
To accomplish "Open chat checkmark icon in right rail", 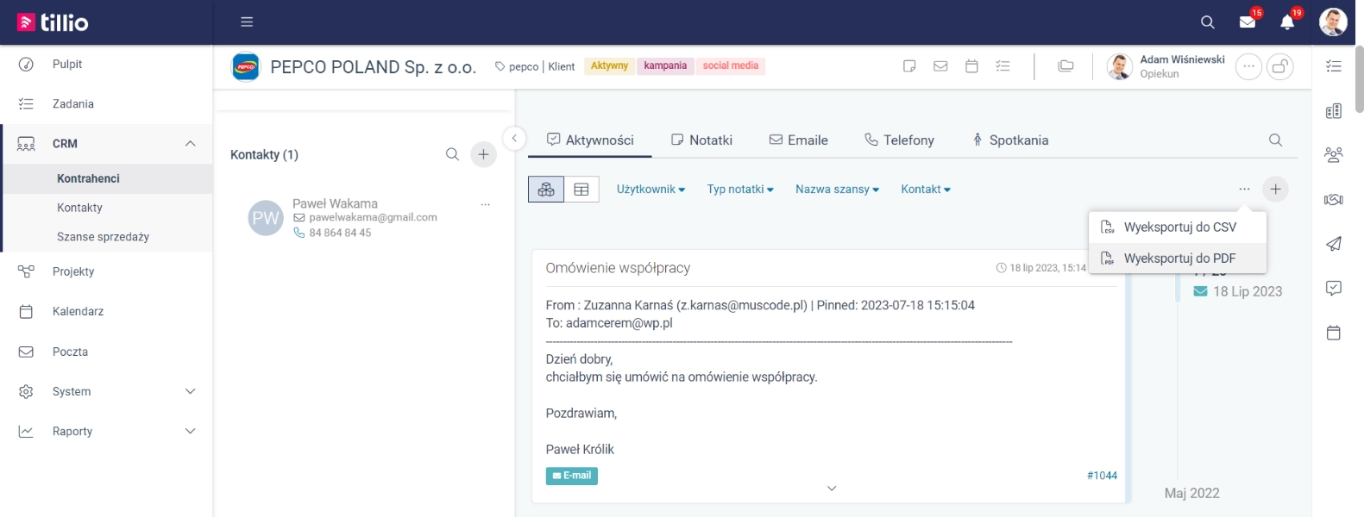I will 1334,289.
